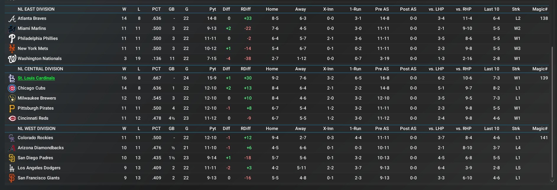
Task: Click the San Francisco Giants logo icon
Action: 12,178
